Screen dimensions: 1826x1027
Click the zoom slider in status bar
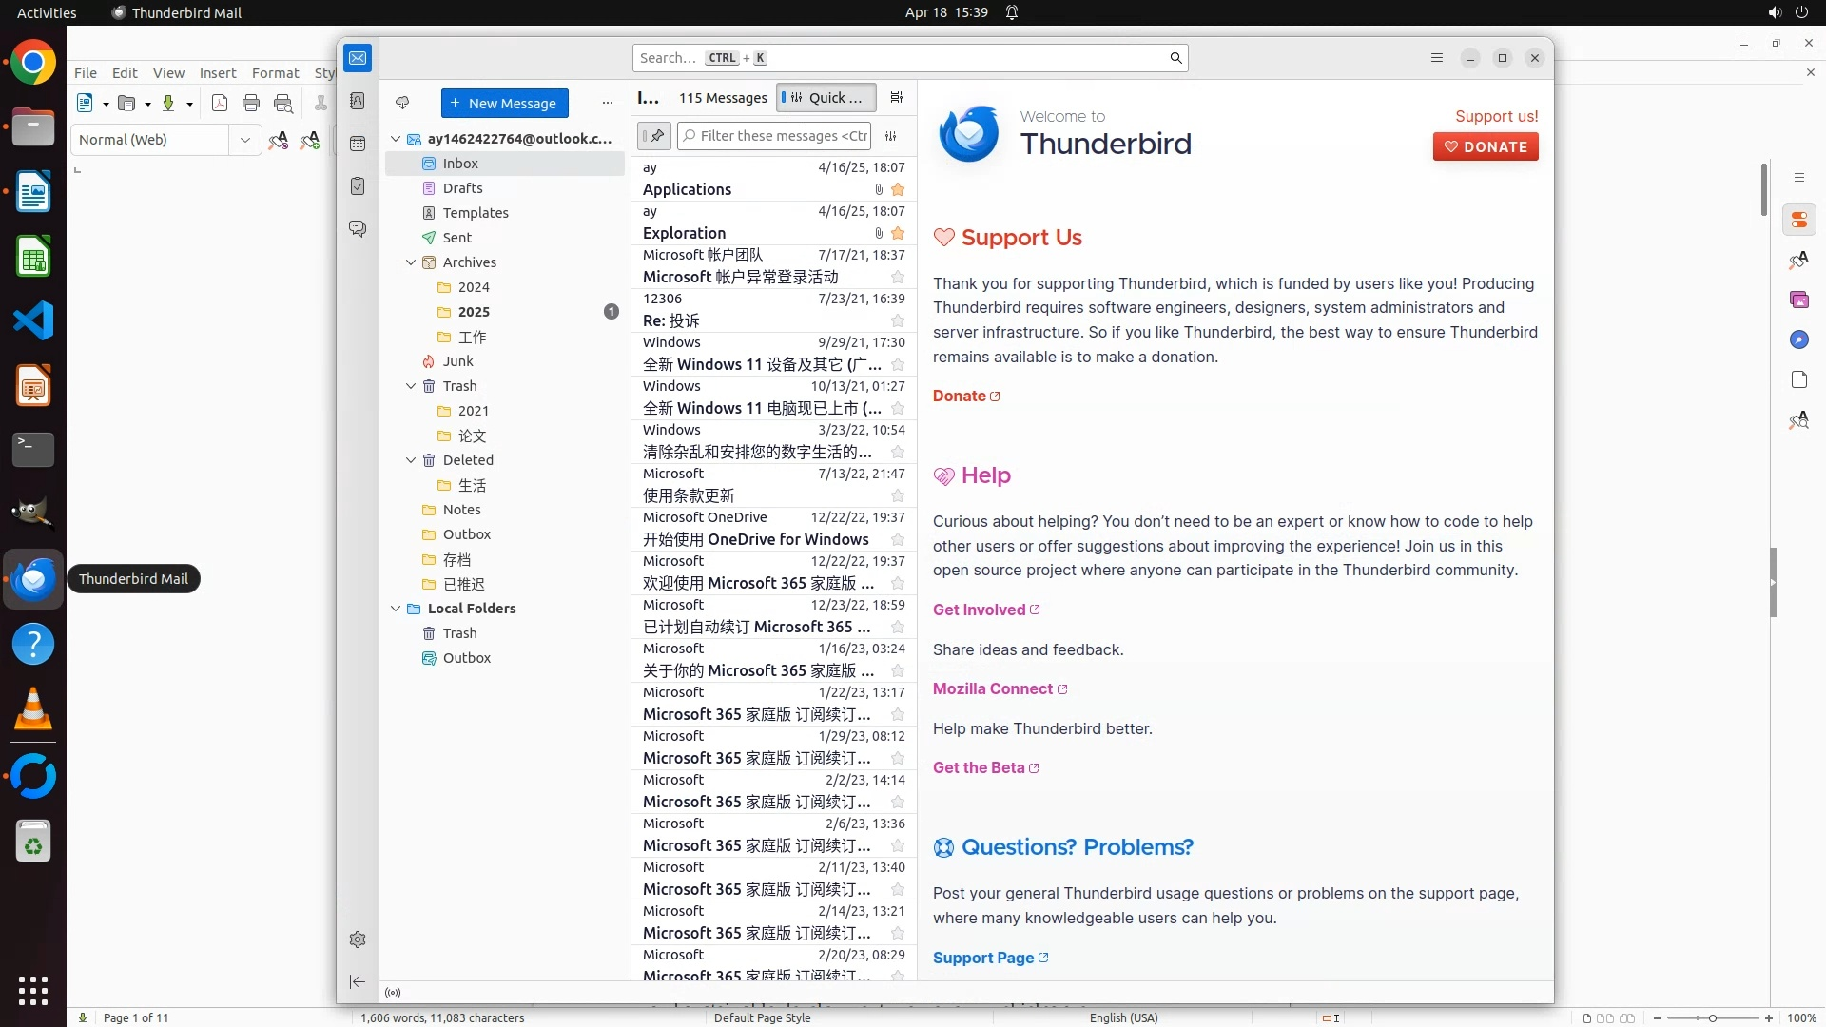pyautogui.click(x=1712, y=1017)
